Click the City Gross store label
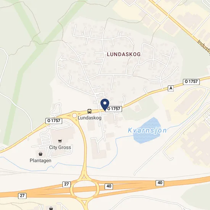 pos(60,147)
